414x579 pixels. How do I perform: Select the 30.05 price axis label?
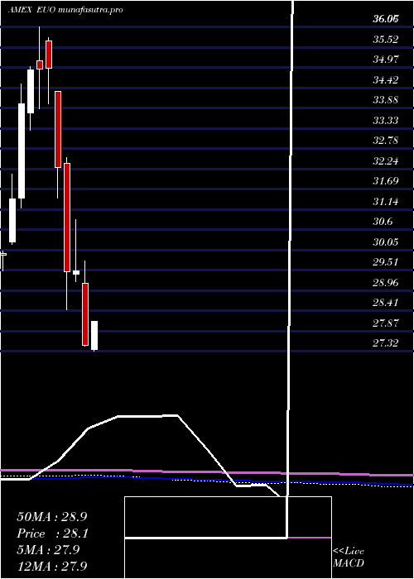386,242
